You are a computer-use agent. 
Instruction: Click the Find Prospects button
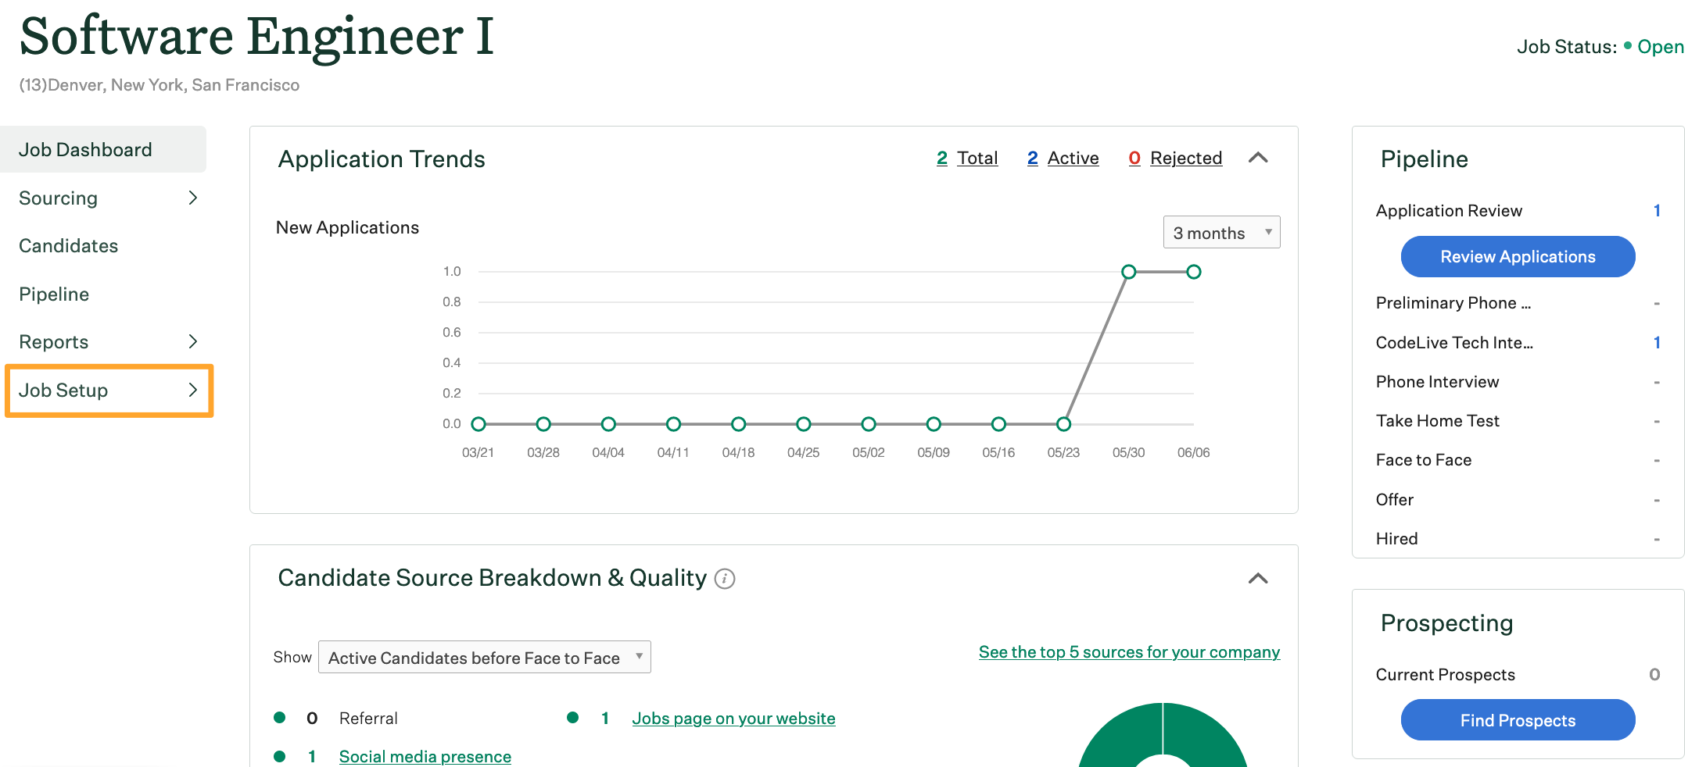point(1518,720)
